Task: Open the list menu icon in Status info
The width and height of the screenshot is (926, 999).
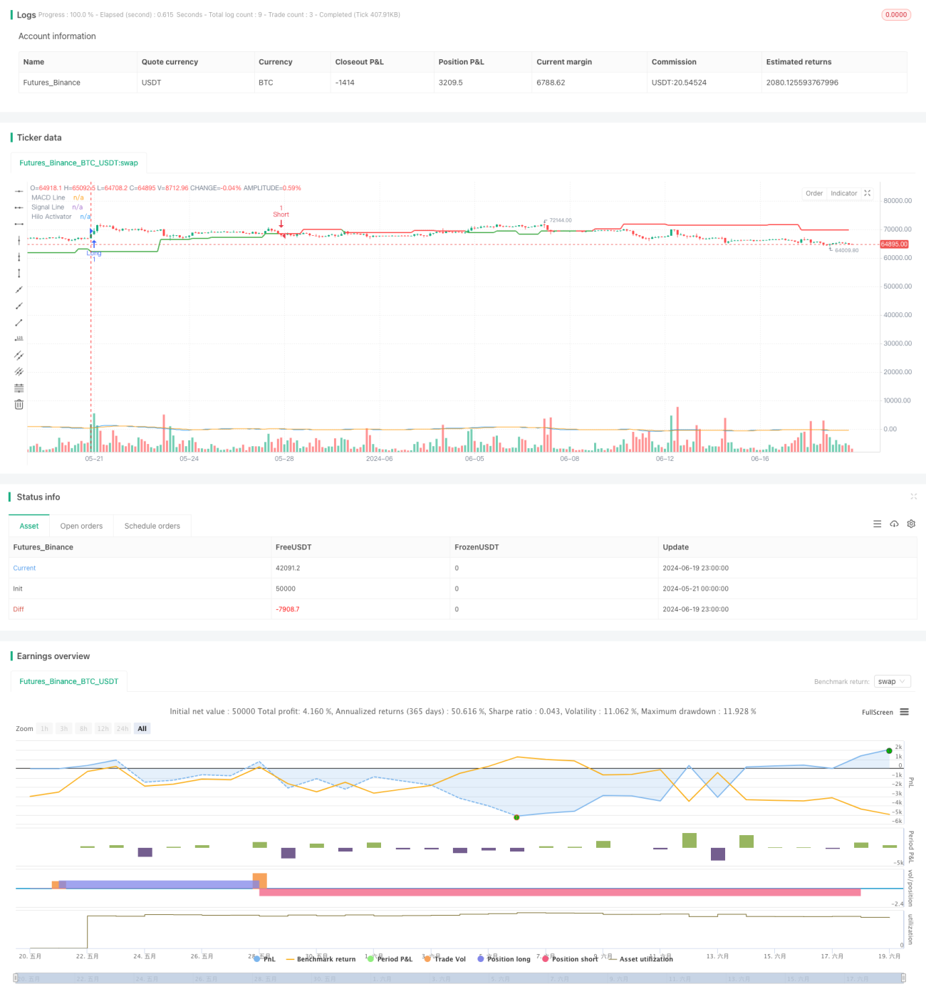Action: [877, 524]
